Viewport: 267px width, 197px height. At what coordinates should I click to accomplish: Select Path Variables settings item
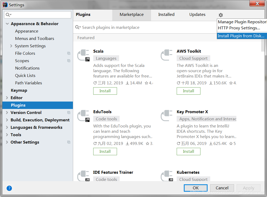click(x=29, y=83)
